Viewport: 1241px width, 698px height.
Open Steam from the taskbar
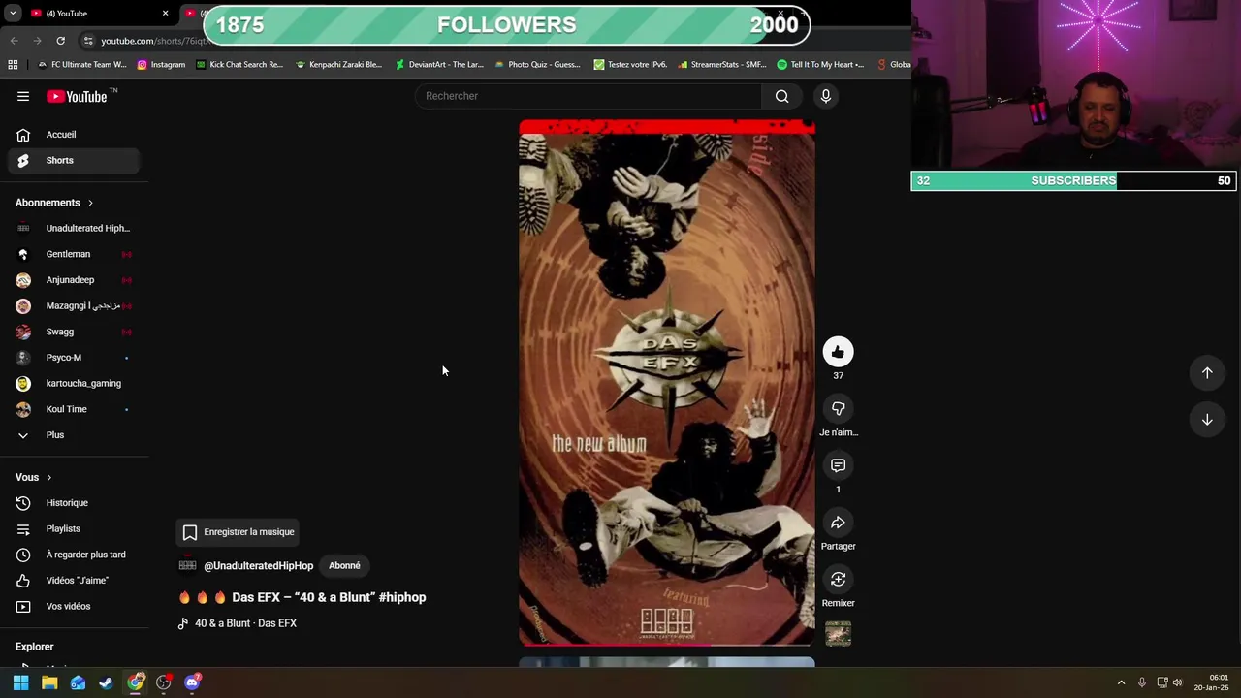click(x=106, y=682)
